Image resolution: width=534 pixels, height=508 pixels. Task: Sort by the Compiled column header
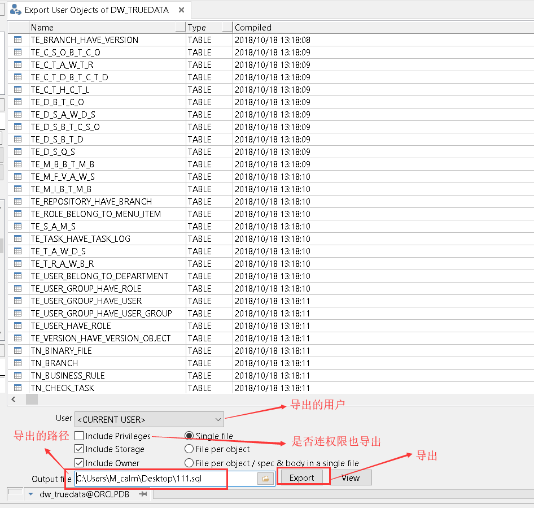pyautogui.click(x=383, y=27)
